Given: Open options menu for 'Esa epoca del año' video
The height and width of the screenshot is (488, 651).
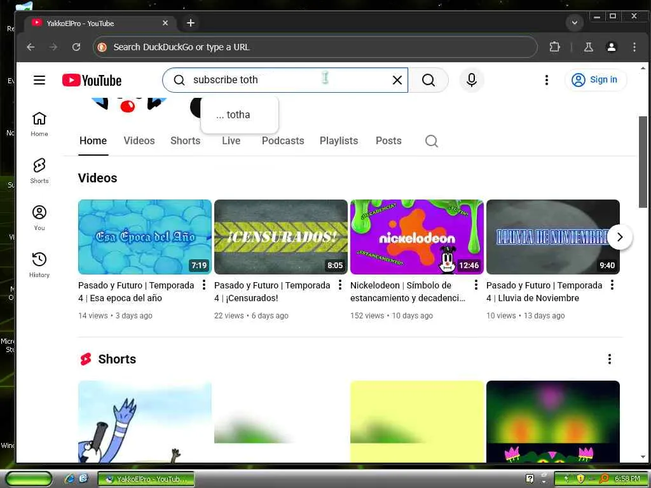Looking at the screenshot, I should tap(204, 285).
